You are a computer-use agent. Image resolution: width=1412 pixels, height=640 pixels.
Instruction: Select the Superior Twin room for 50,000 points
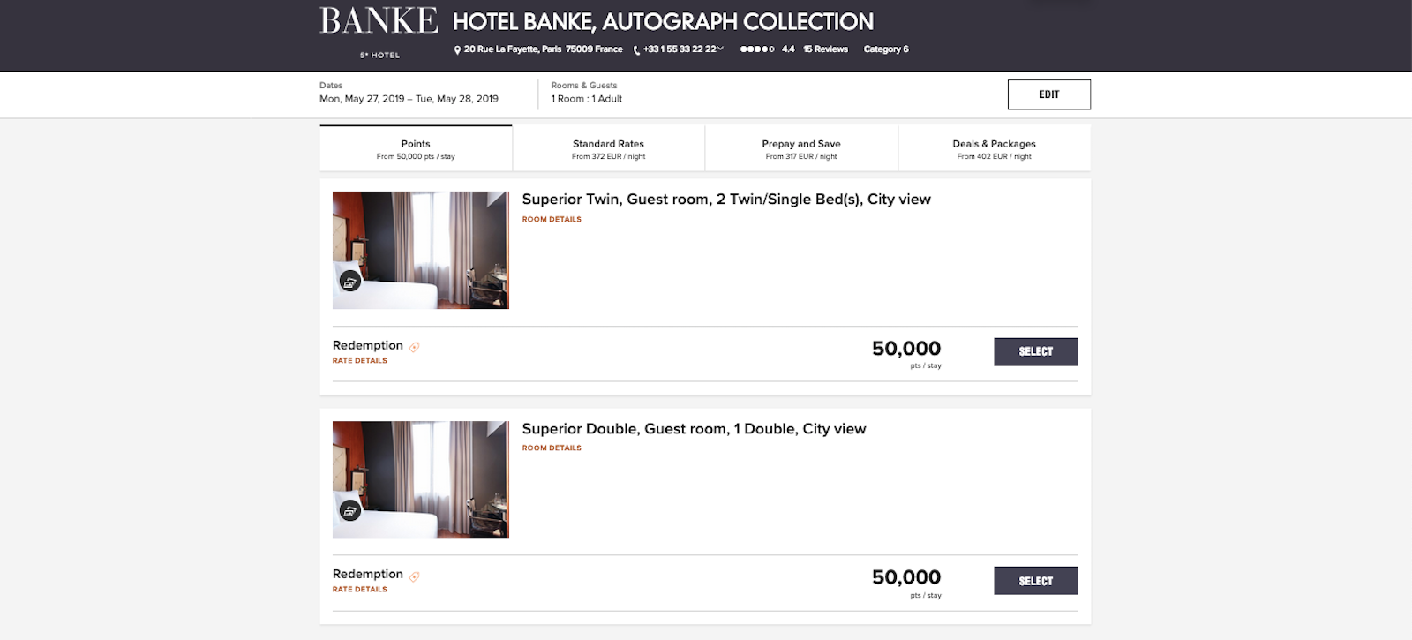[x=1035, y=351]
